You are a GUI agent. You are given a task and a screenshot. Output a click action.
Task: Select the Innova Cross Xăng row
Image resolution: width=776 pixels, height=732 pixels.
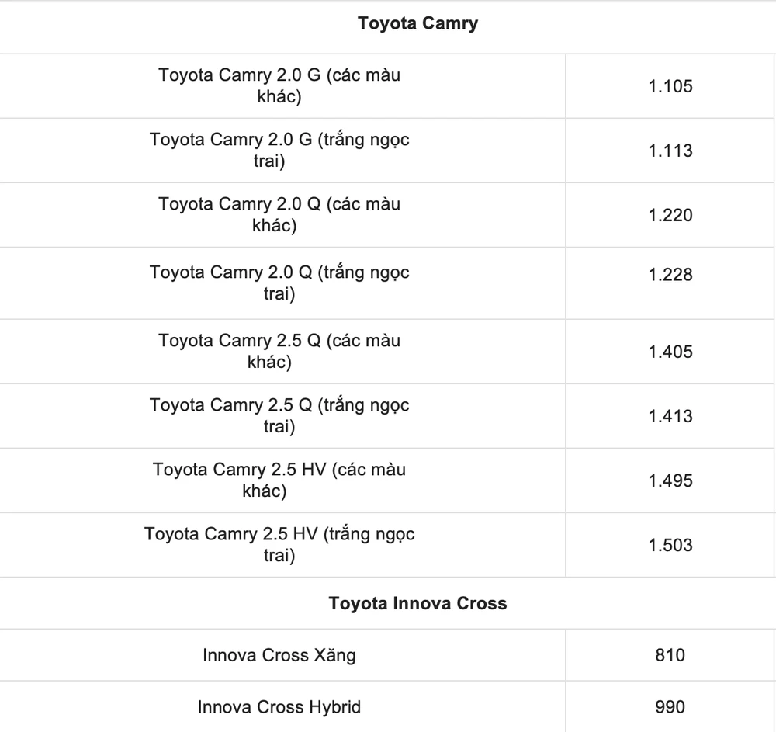(x=279, y=655)
